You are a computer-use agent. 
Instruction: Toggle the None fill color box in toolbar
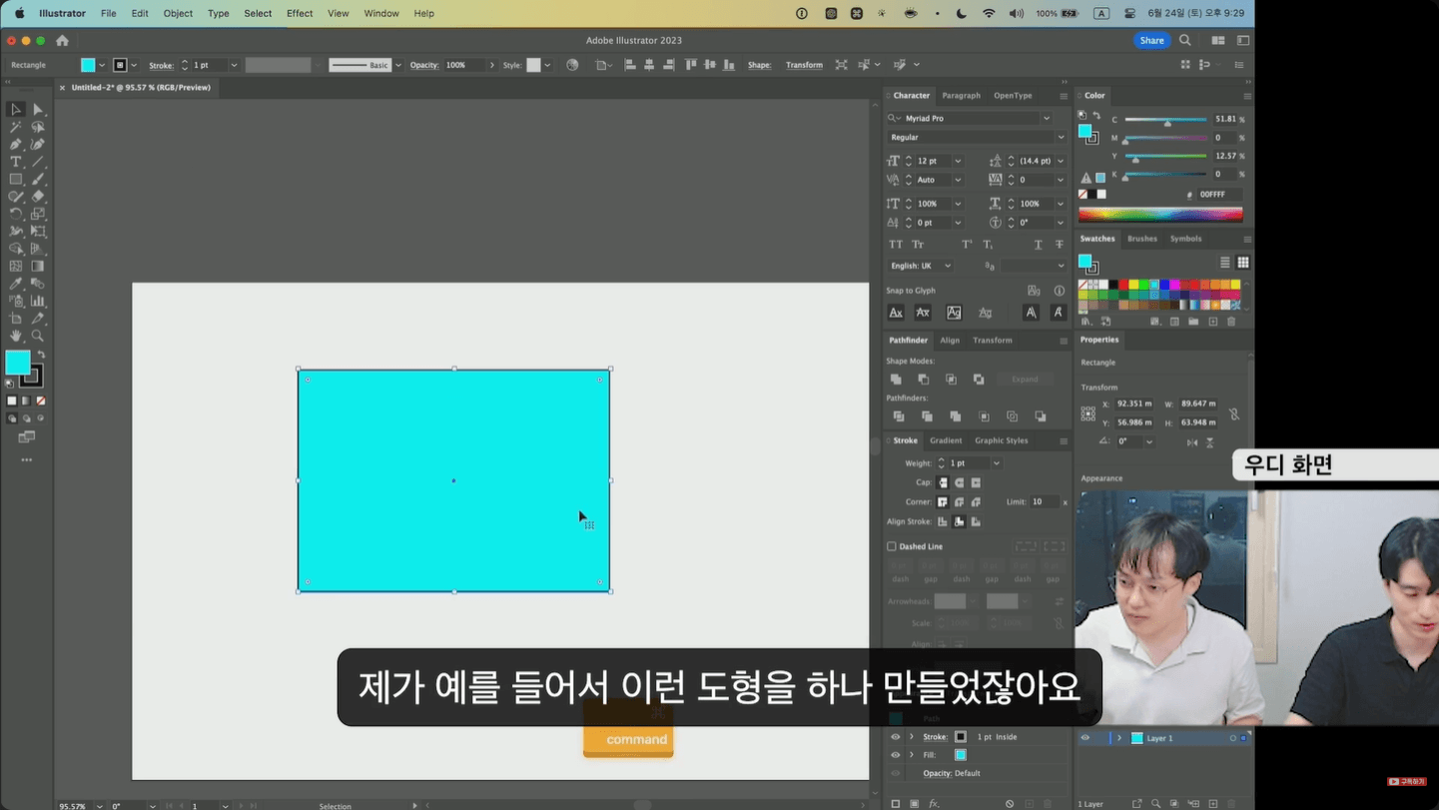41,401
